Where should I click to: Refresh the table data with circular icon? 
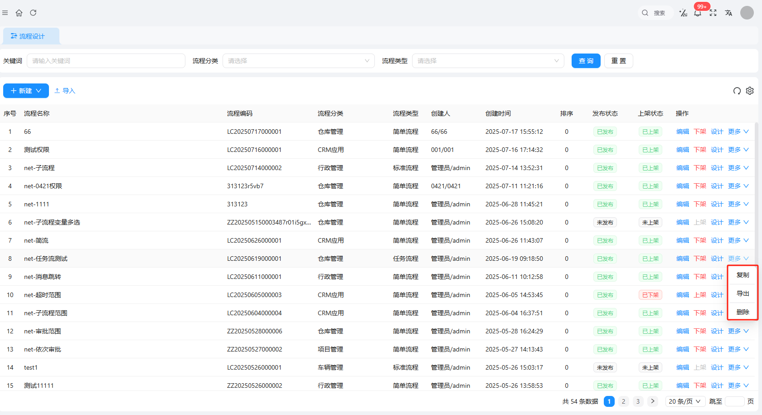[737, 91]
